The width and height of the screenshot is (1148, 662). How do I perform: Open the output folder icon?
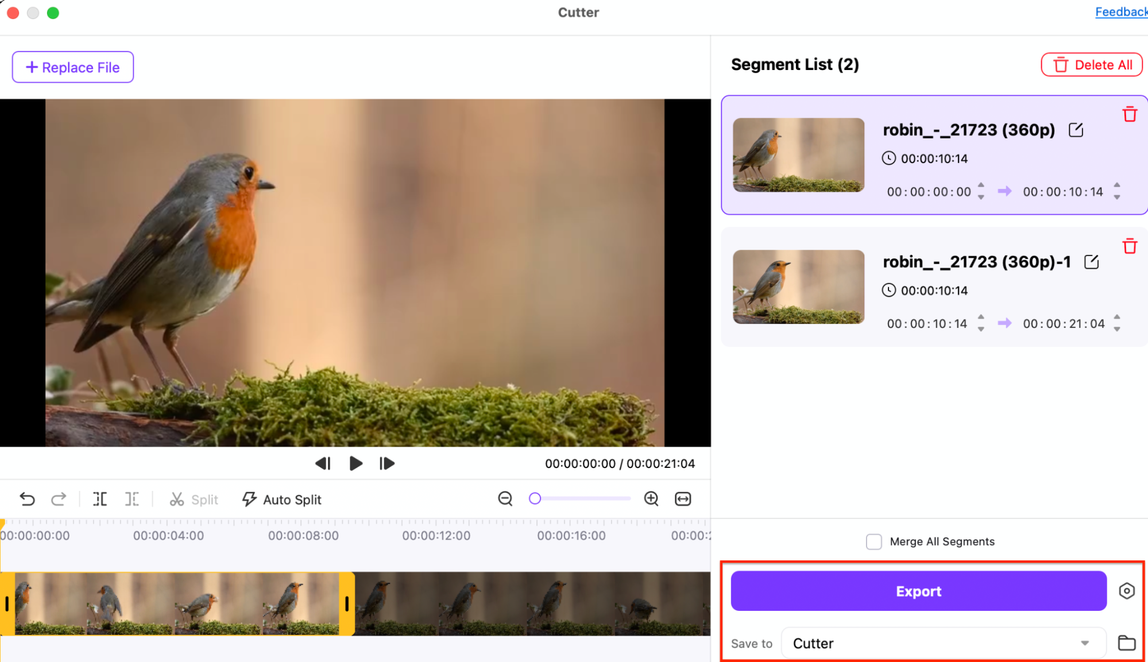pyautogui.click(x=1127, y=643)
